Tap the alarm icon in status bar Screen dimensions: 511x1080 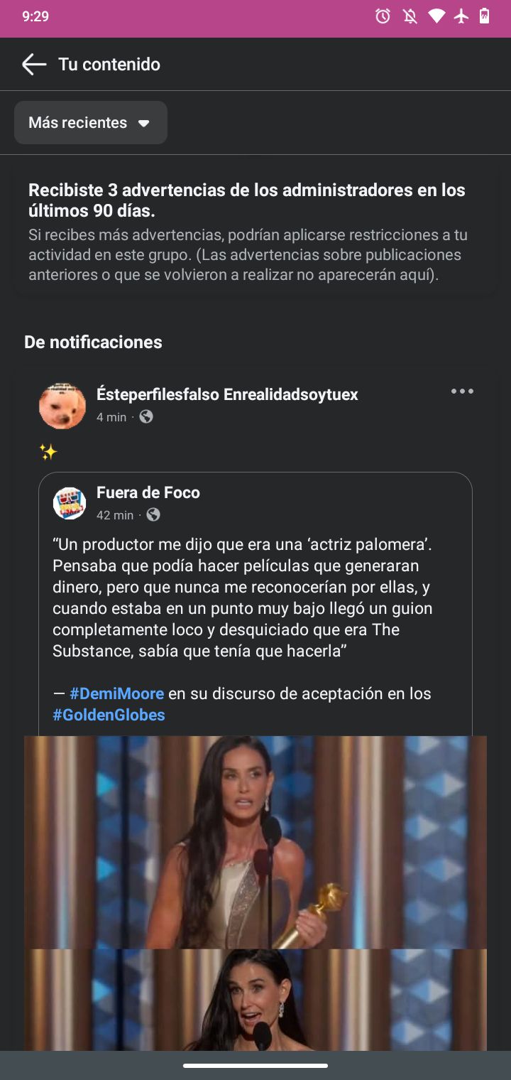(383, 16)
